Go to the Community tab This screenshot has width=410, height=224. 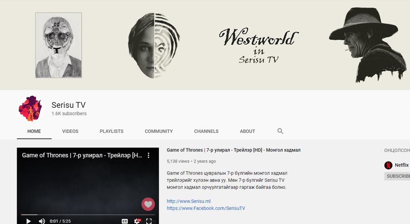[x=159, y=131]
